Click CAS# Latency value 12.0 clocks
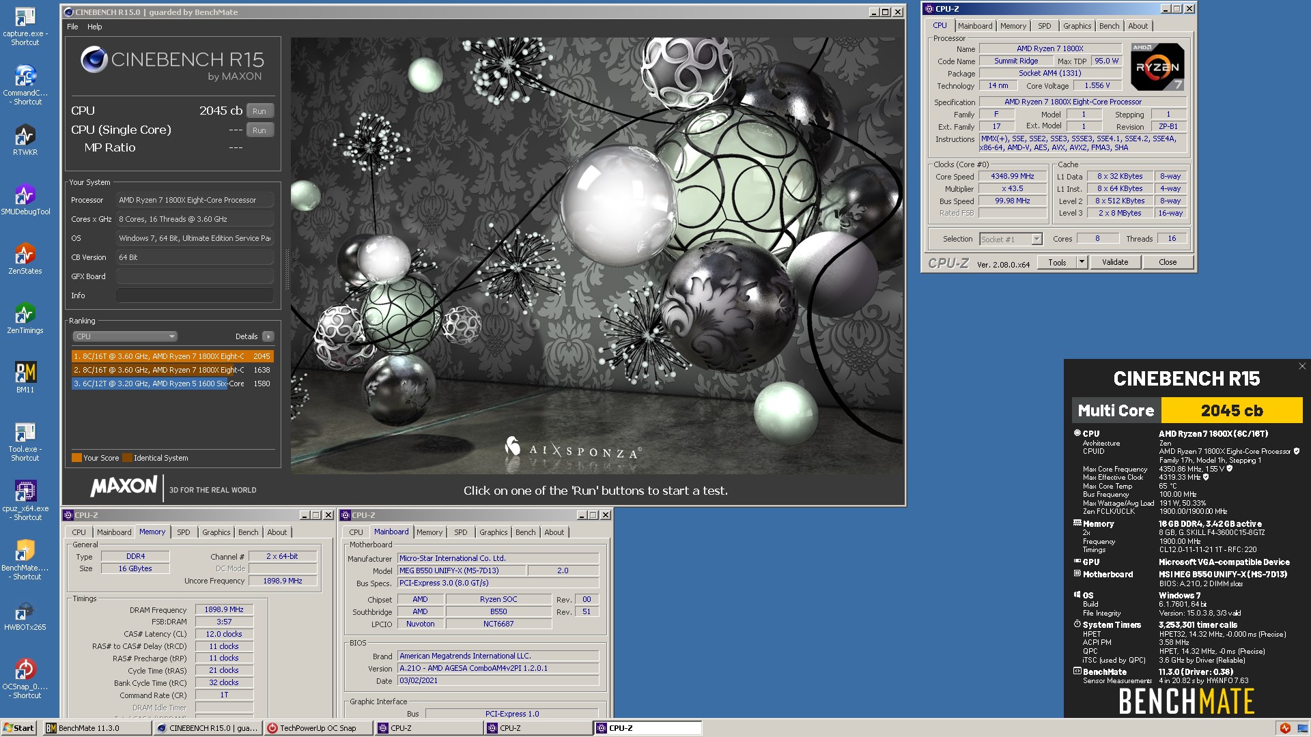 (x=224, y=635)
